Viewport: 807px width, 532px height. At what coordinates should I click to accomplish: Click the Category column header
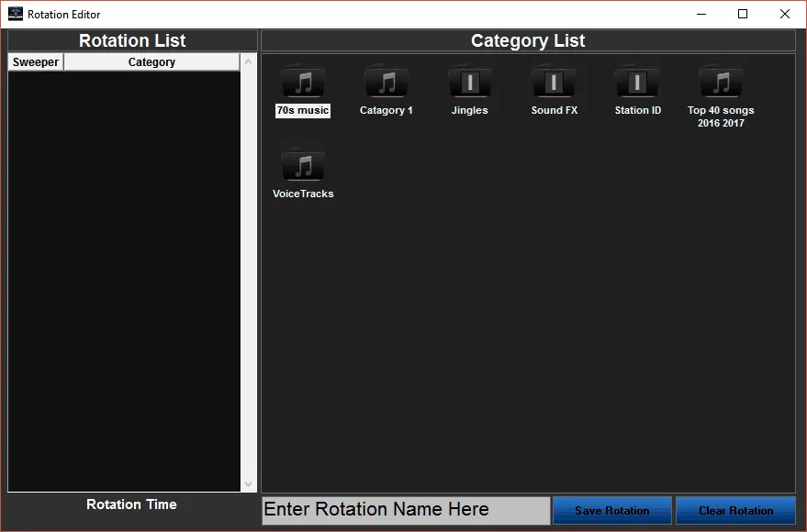151,61
